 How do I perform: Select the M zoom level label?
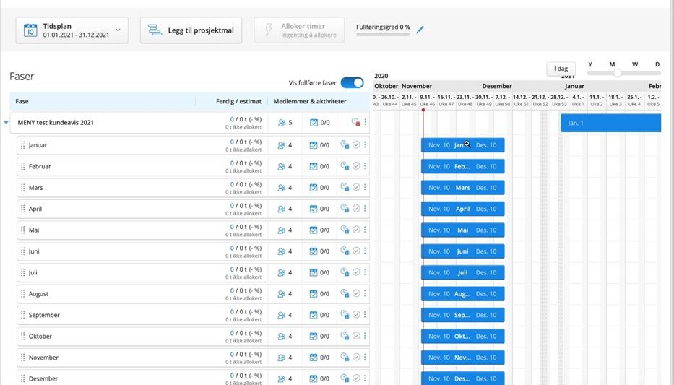point(612,64)
